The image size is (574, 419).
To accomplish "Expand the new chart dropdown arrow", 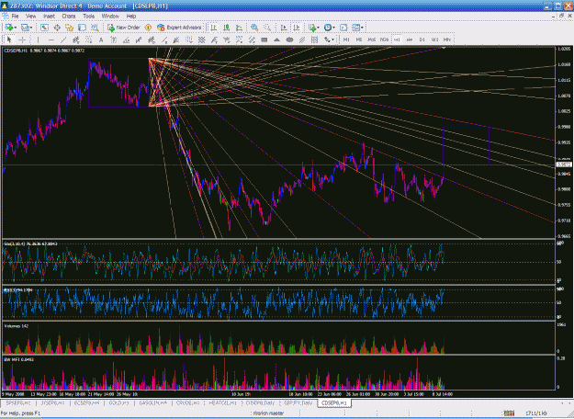I will click(x=16, y=28).
